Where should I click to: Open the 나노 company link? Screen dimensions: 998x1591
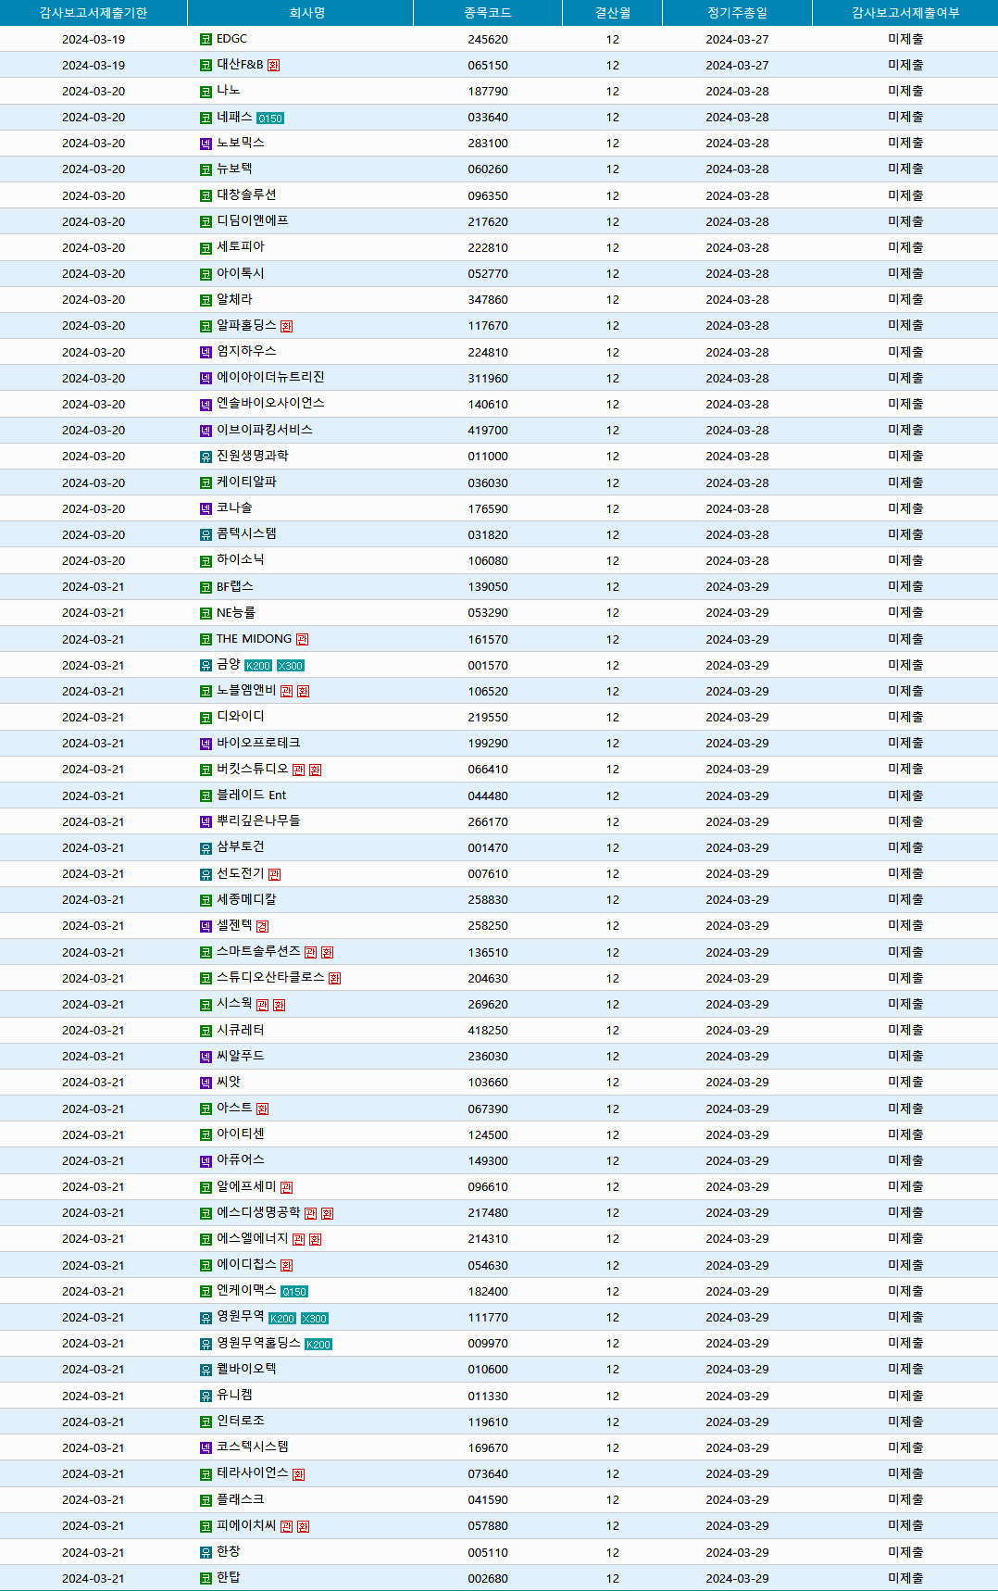229,91
